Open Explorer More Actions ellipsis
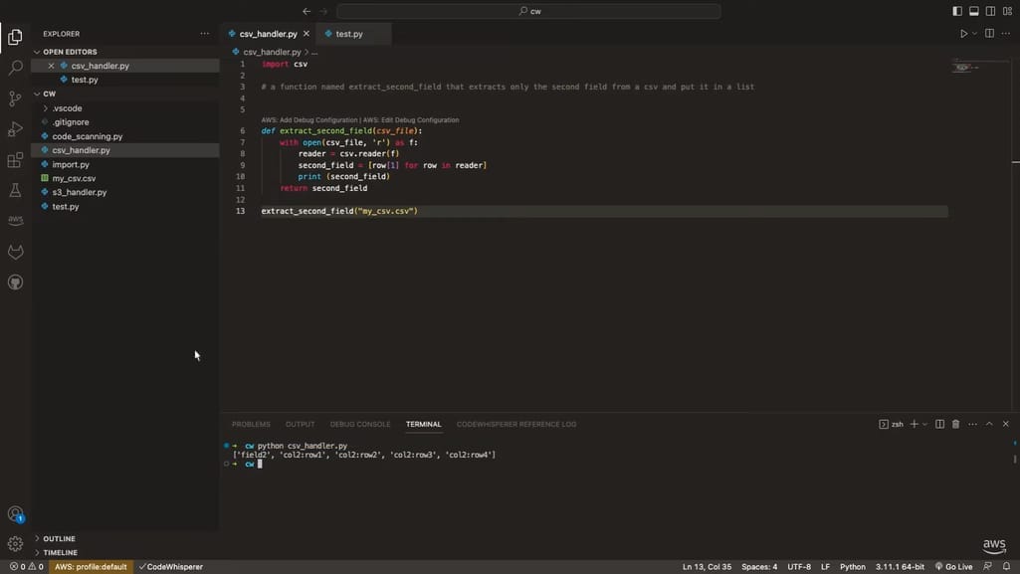The image size is (1020, 574). [205, 34]
